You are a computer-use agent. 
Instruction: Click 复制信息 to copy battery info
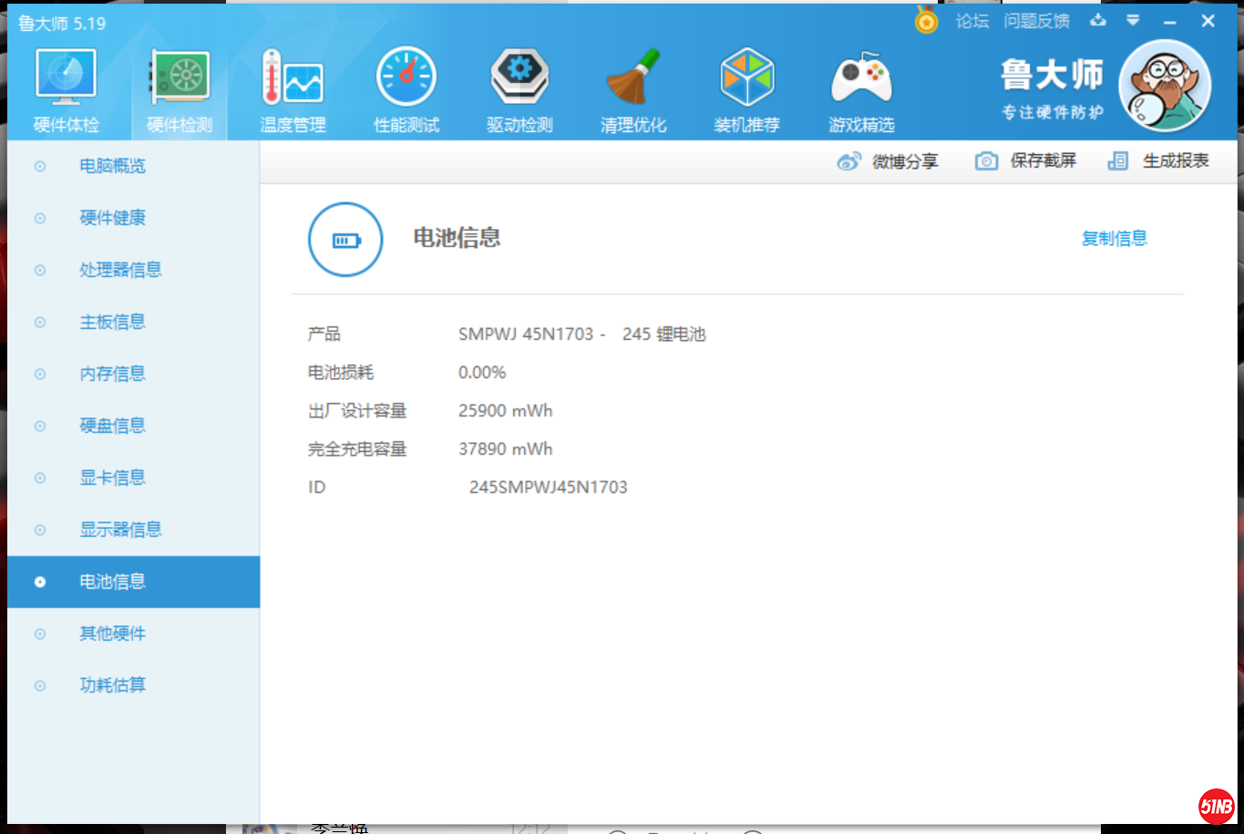[x=1114, y=239]
